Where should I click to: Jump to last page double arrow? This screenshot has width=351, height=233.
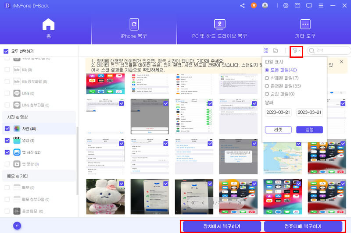(240, 203)
